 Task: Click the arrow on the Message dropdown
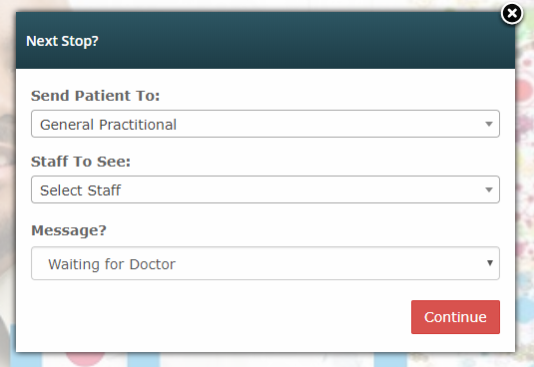point(490,263)
